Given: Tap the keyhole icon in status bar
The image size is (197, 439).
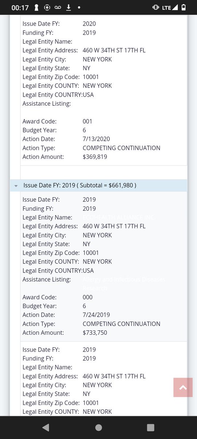Looking at the screenshot, I should (36, 7).
